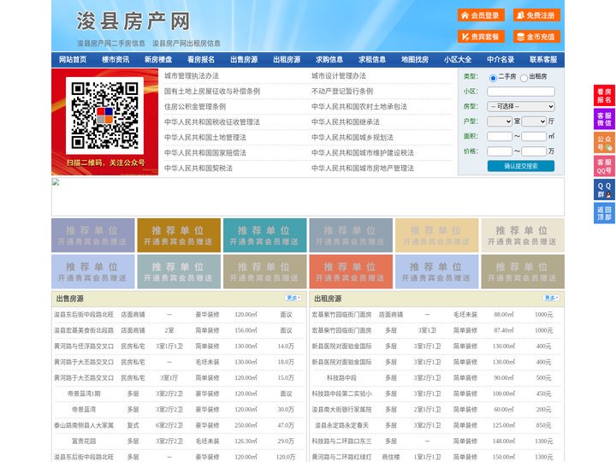The height and width of the screenshot is (462, 616).
Task: Open the 出租房源 navigation item
Action: click(x=287, y=60)
